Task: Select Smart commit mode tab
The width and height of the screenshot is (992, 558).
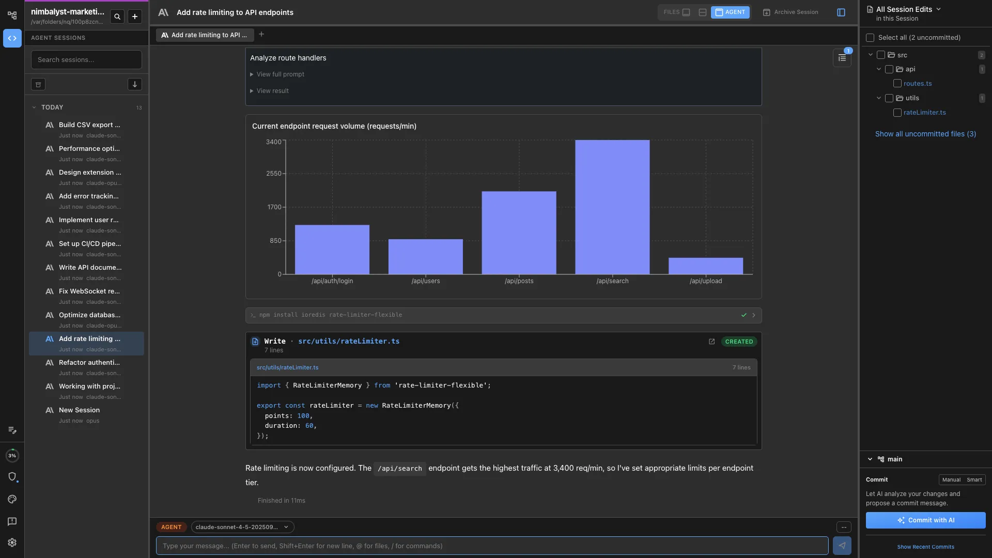Action: tap(974, 479)
